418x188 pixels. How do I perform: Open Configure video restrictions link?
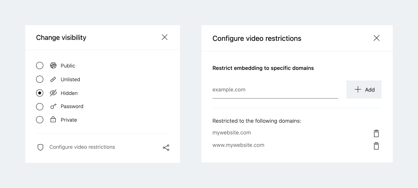point(82,147)
